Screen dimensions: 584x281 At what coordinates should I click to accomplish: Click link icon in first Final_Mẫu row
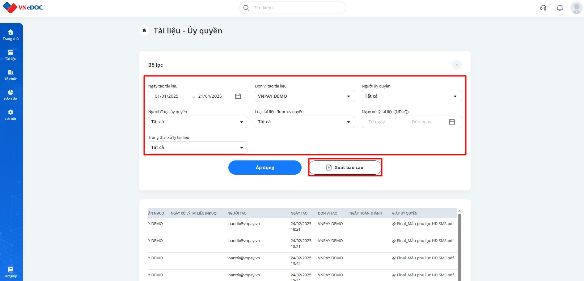pyautogui.click(x=394, y=224)
